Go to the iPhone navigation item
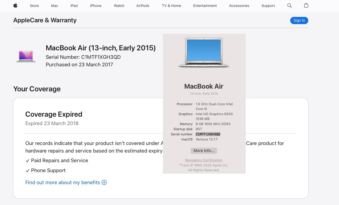Image resolution: width=339 pixels, height=205 pixels. click(x=95, y=6)
